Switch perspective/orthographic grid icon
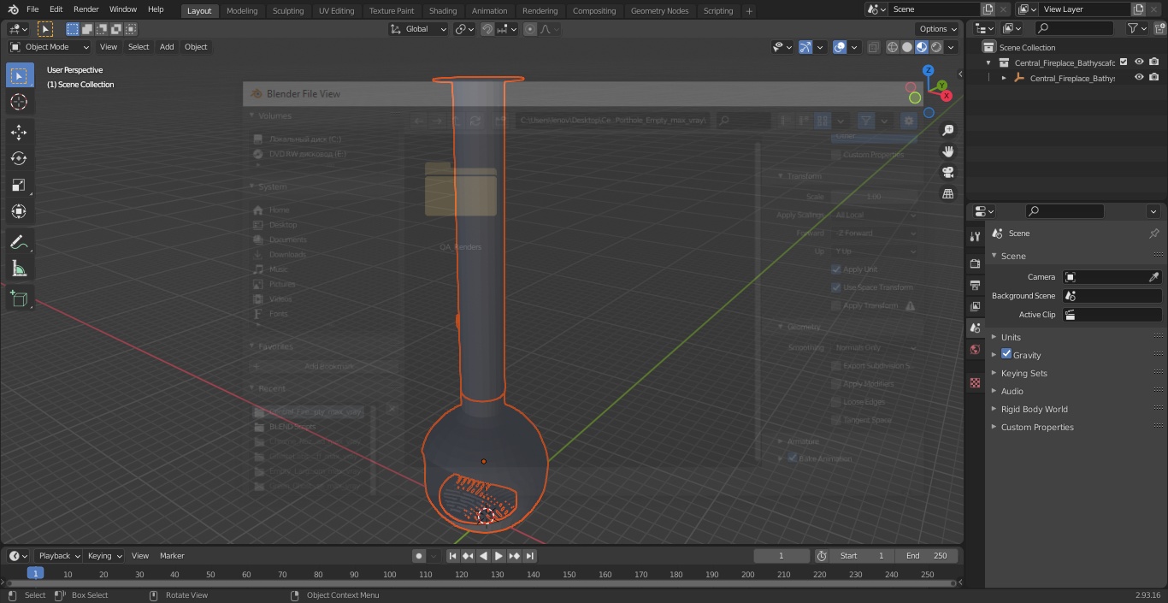 [947, 194]
